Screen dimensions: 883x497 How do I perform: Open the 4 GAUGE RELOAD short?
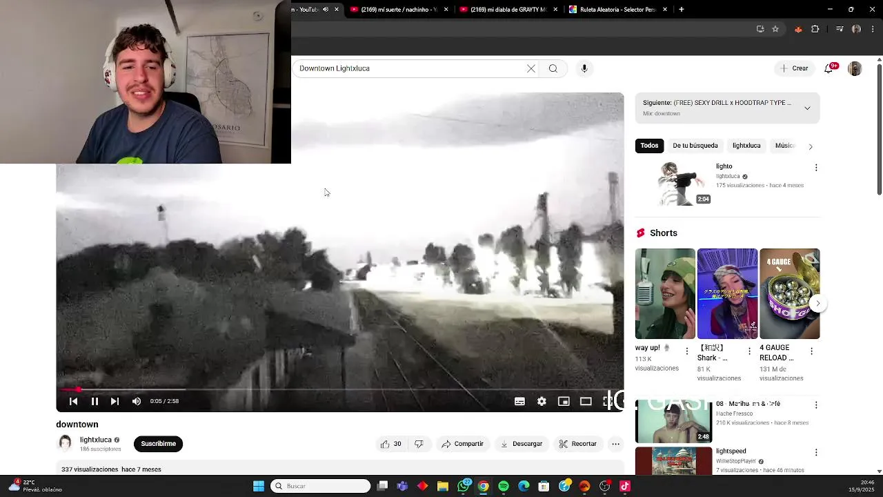(x=789, y=294)
